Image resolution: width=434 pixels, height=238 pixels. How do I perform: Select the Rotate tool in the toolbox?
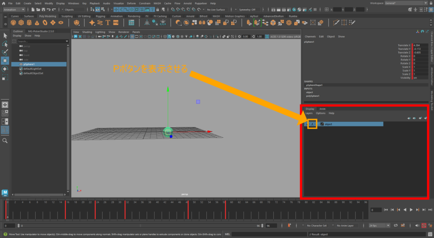click(5, 69)
